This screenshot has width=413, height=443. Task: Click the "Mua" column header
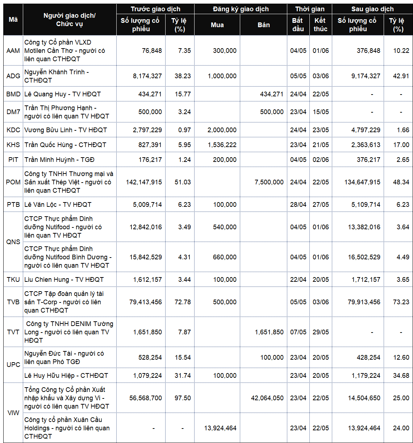coord(217,25)
